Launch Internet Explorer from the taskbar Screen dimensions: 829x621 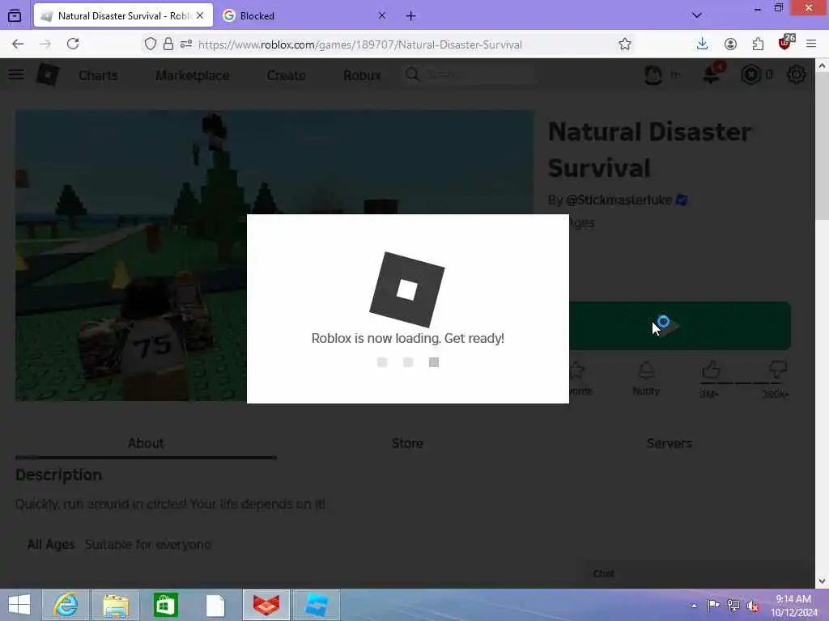(66, 605)
